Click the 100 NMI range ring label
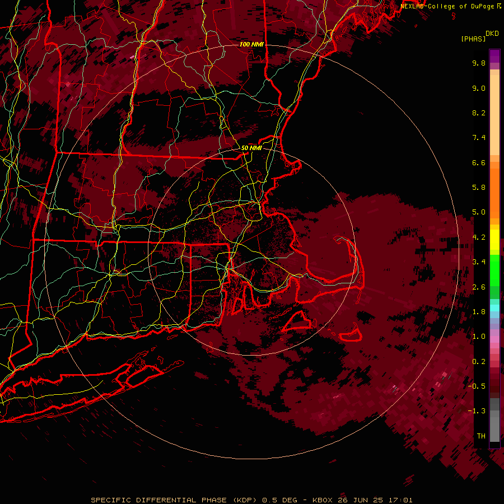Viewport: 504px width, 504px height. [251, 44]
